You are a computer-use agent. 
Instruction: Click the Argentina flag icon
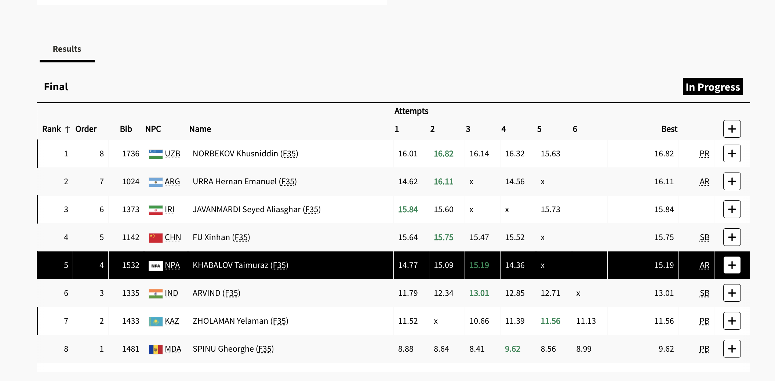(x=156, y=182)
